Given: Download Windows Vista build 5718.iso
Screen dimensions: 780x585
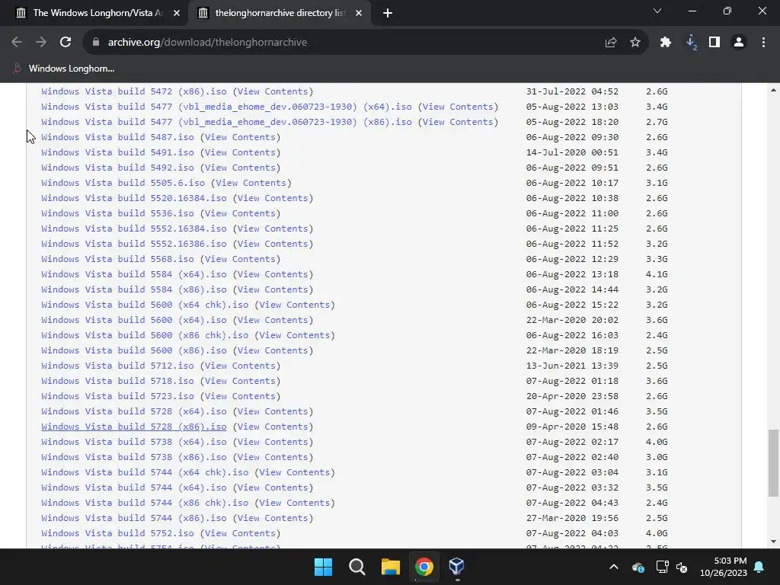Looking at the screenshot, I should pyautogui.click(x=117, y=381).
